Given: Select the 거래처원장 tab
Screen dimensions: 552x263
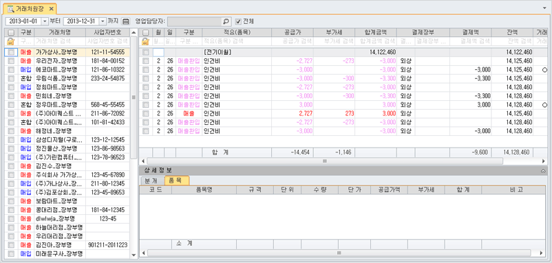Looking at the screenshot, I should point(29,8).
